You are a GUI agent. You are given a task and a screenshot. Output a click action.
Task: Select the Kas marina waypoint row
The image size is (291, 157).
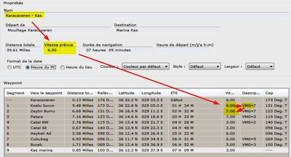pos(147,150)
